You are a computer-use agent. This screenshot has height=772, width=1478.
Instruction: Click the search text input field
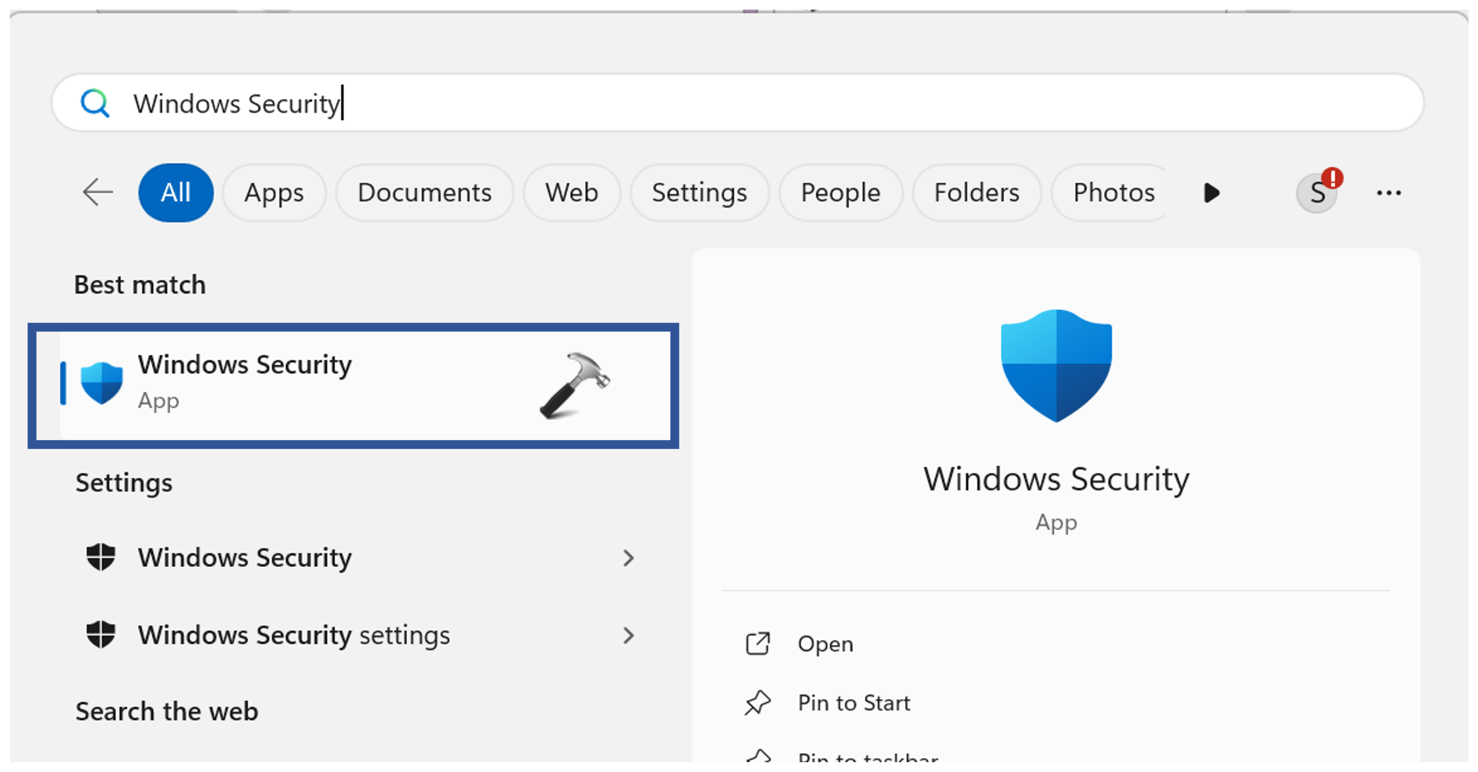746,104
